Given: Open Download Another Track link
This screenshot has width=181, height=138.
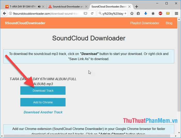Looking at the screenshot, I should (x=43, y=112).
